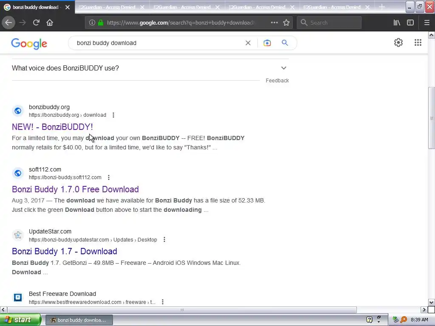The image size is (435, 326).
Task: Toggle the browser sidebar view
Action: 410,23
